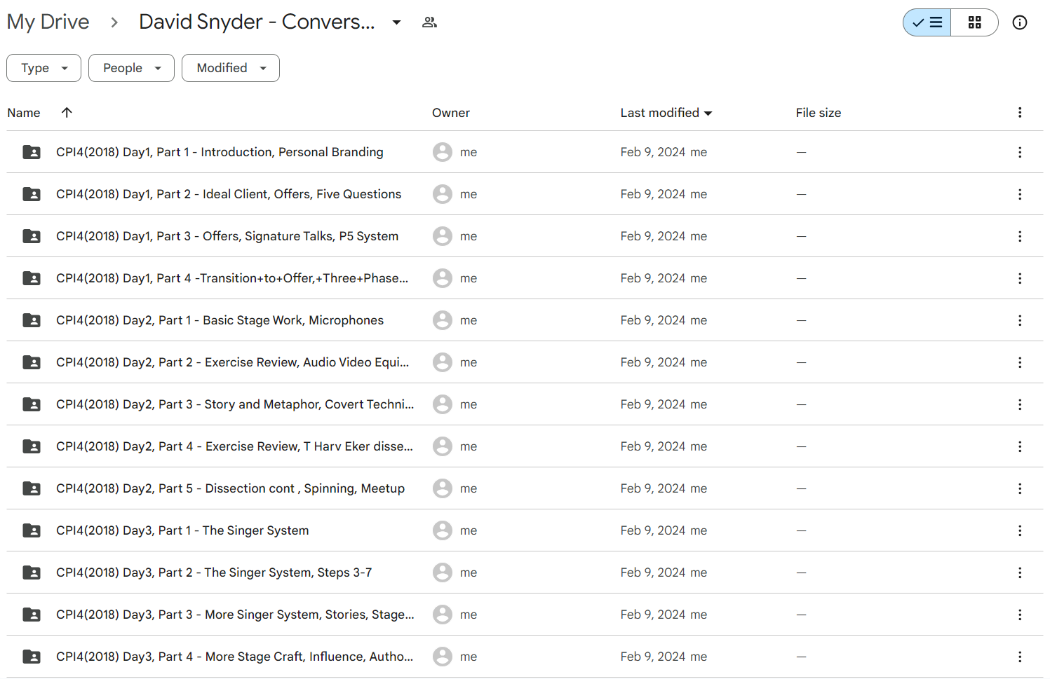More actions for Day2 Part 5 Dissection folder
This screenshot has height=679, width=1050.
pyautogui.click(x=1020, y=488)
